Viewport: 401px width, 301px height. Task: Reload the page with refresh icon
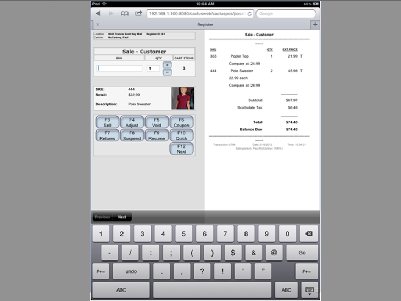pyautogui.click(x=250, y=13)
